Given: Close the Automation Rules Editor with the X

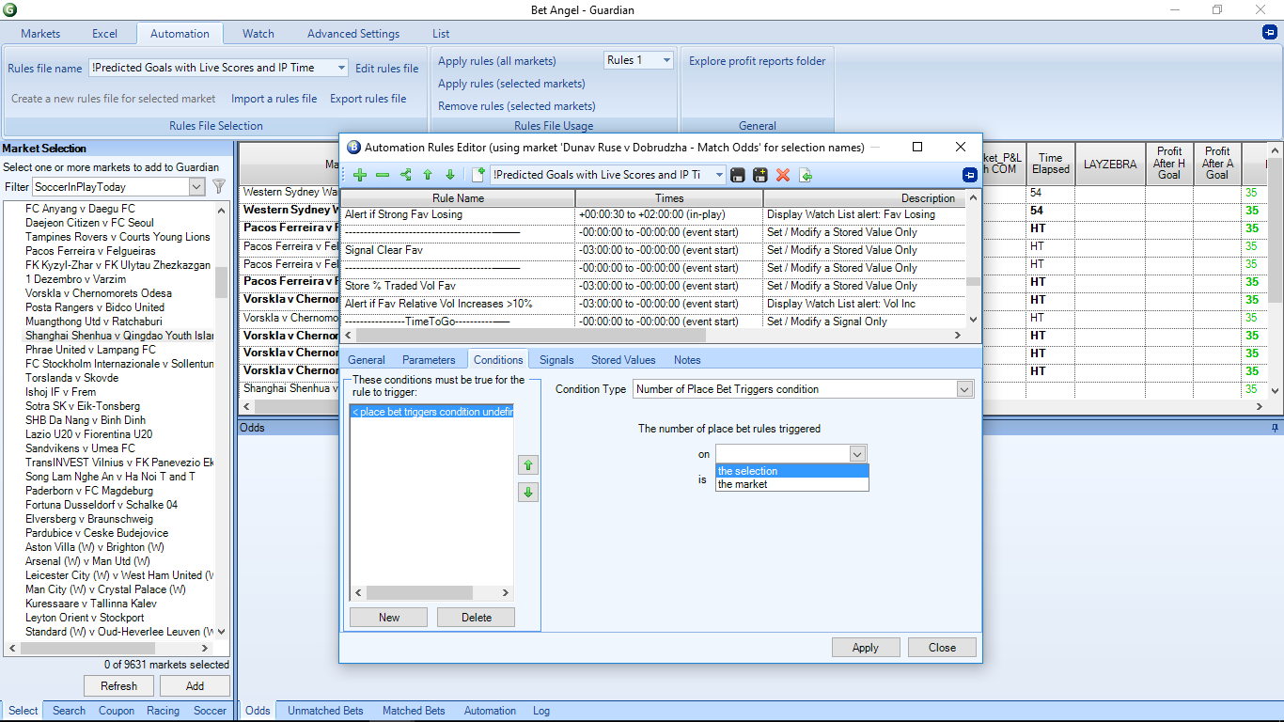Looking at the screenshot, I should (x=961, y=147).
